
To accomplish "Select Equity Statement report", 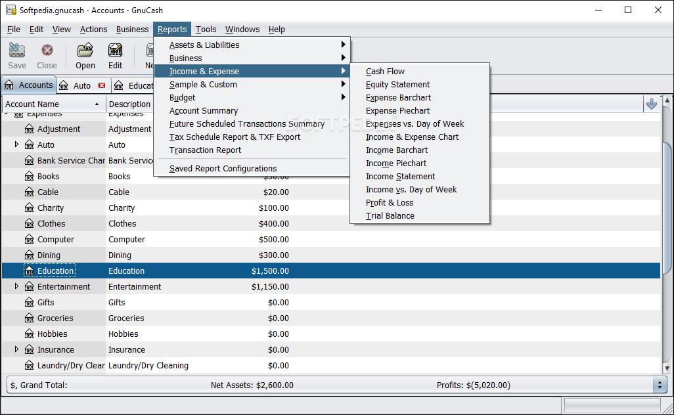I will pos(420,85).
